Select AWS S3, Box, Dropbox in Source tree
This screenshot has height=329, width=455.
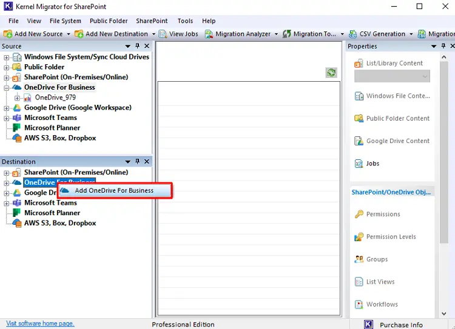(x=60, y=138)
